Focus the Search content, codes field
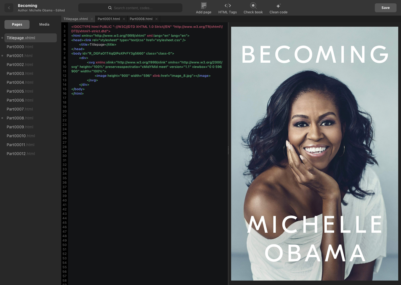Screen dimensions: 401x285 click(130, 8)
